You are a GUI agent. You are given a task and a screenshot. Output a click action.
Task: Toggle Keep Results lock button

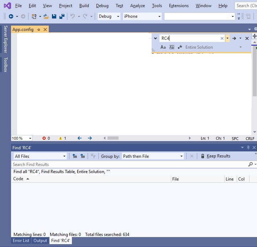coord(216,156)
